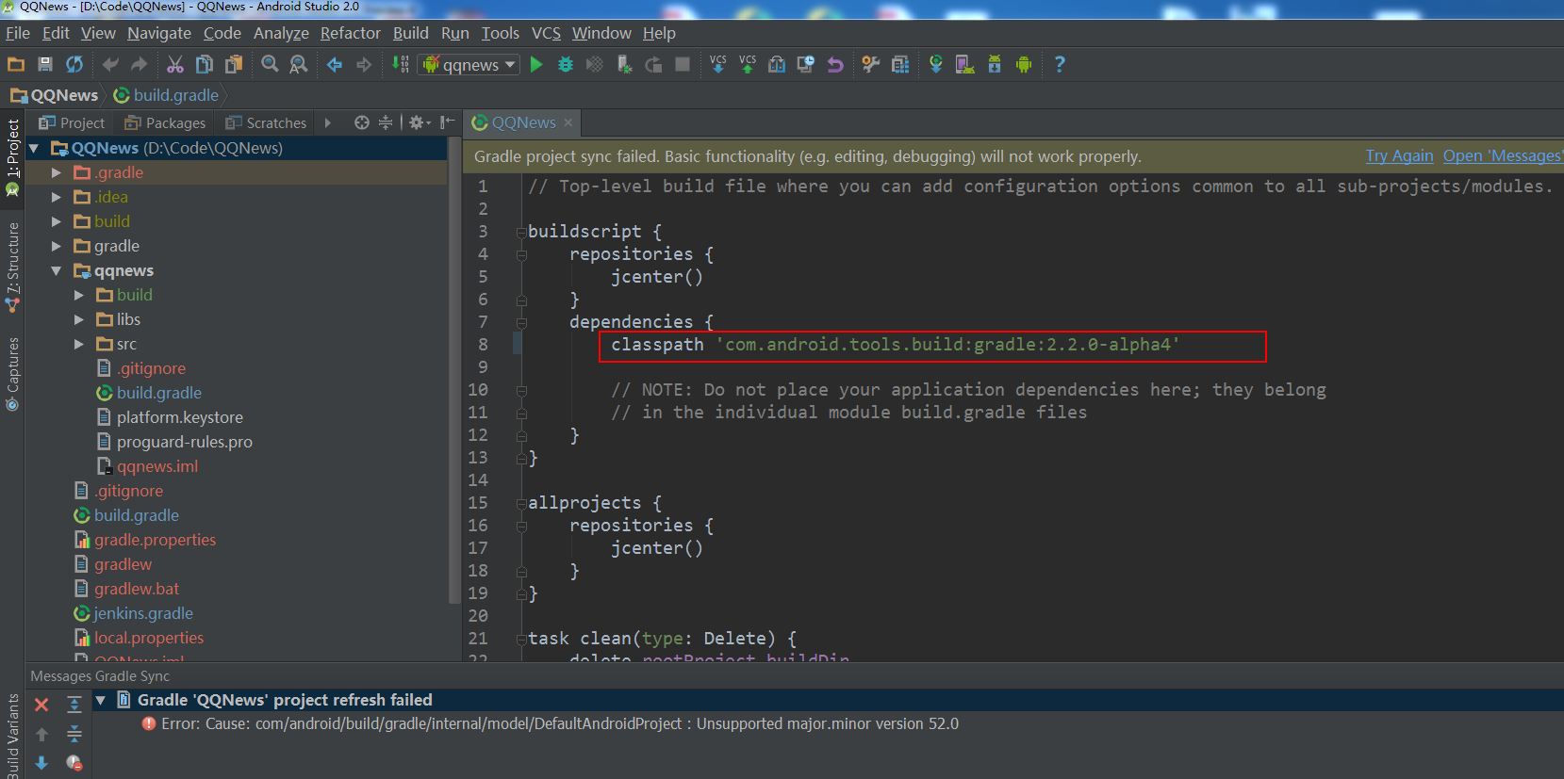
Task: Click the Synchronize toolbar icon
Action: coord(74,64)
